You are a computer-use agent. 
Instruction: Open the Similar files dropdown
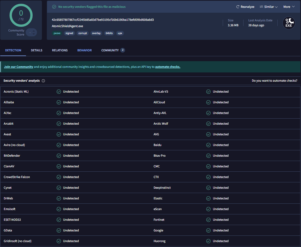click(x=269, y=7)
